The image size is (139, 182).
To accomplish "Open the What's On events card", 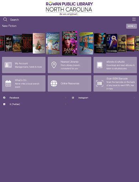I will coord(24,84).
